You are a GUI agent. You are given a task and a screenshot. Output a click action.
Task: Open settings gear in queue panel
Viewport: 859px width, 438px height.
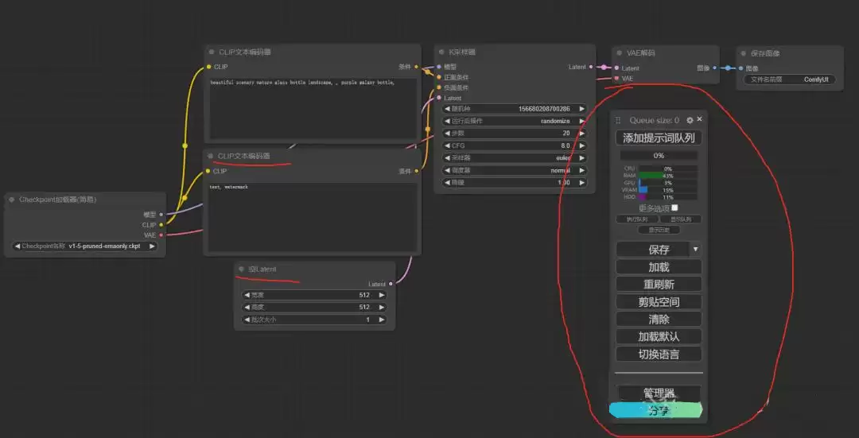tap(690, 120)
